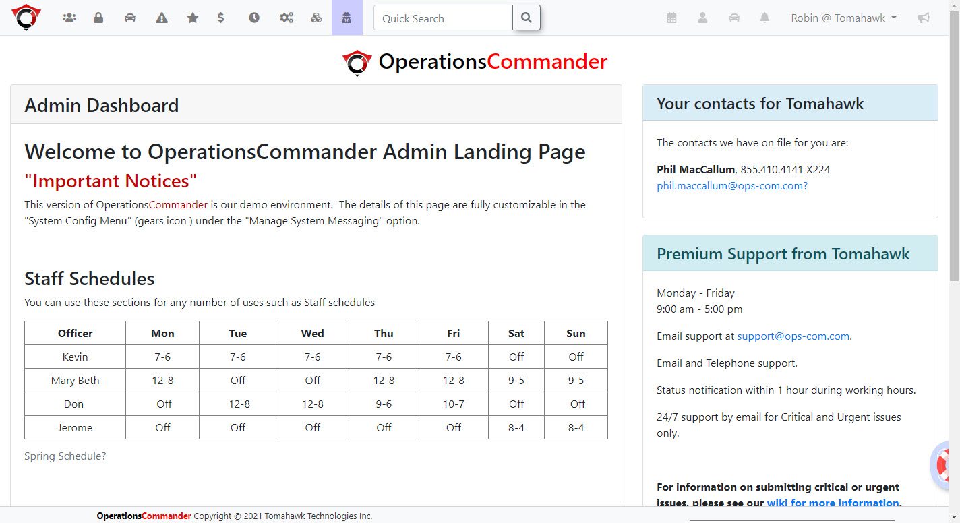Click the Quick Search input field

tap(442, 18)
